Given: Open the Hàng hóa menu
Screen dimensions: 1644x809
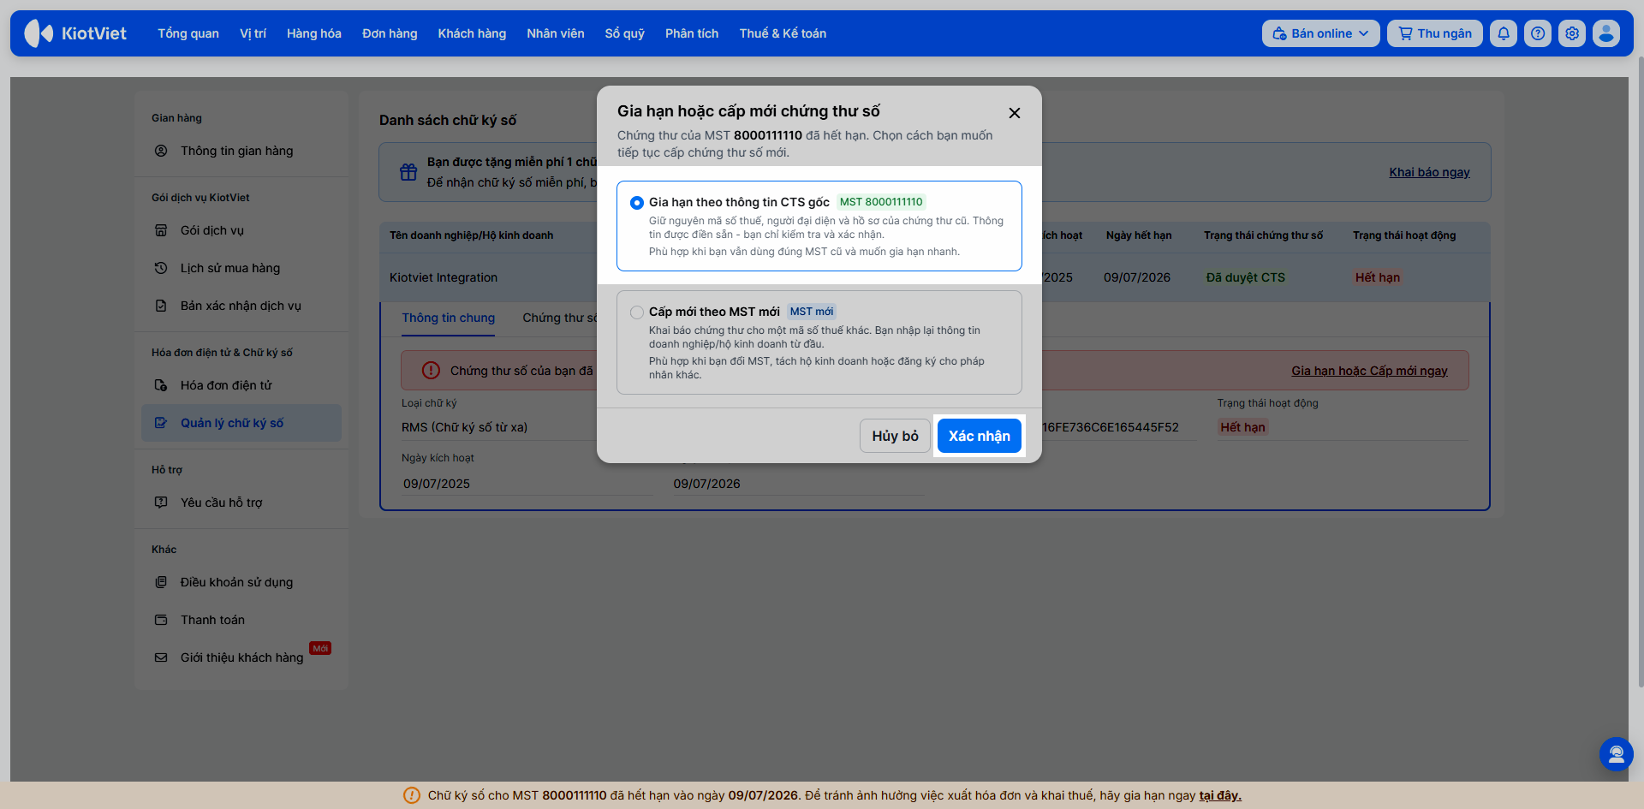Looking at the screenshot, I should click(314, 33).
